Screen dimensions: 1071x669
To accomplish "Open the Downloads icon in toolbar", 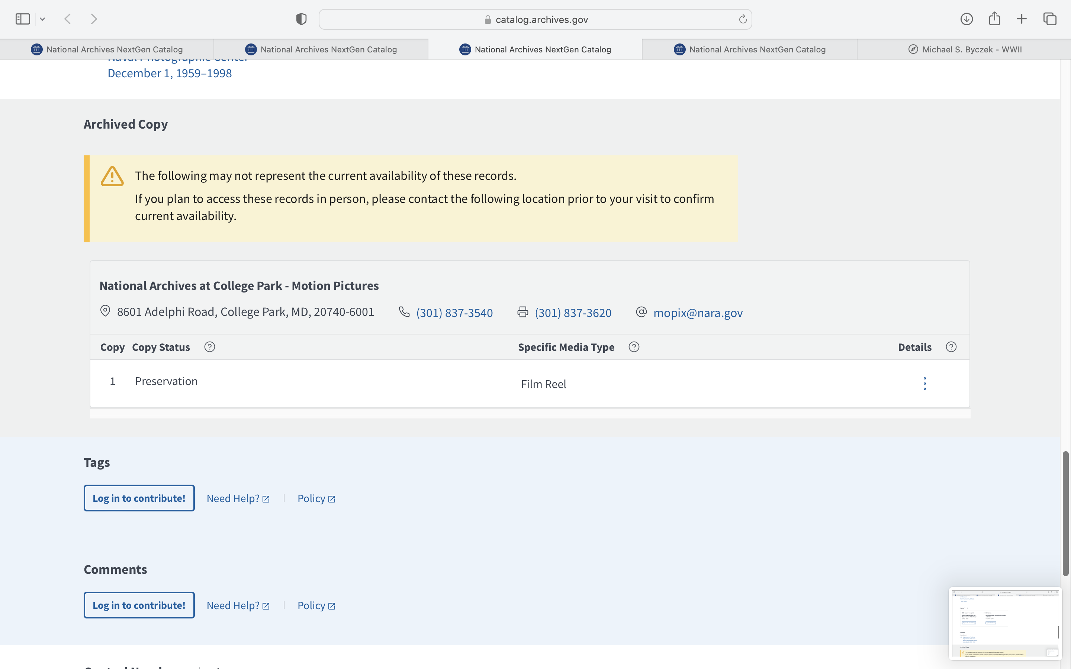I will point(966,19).
